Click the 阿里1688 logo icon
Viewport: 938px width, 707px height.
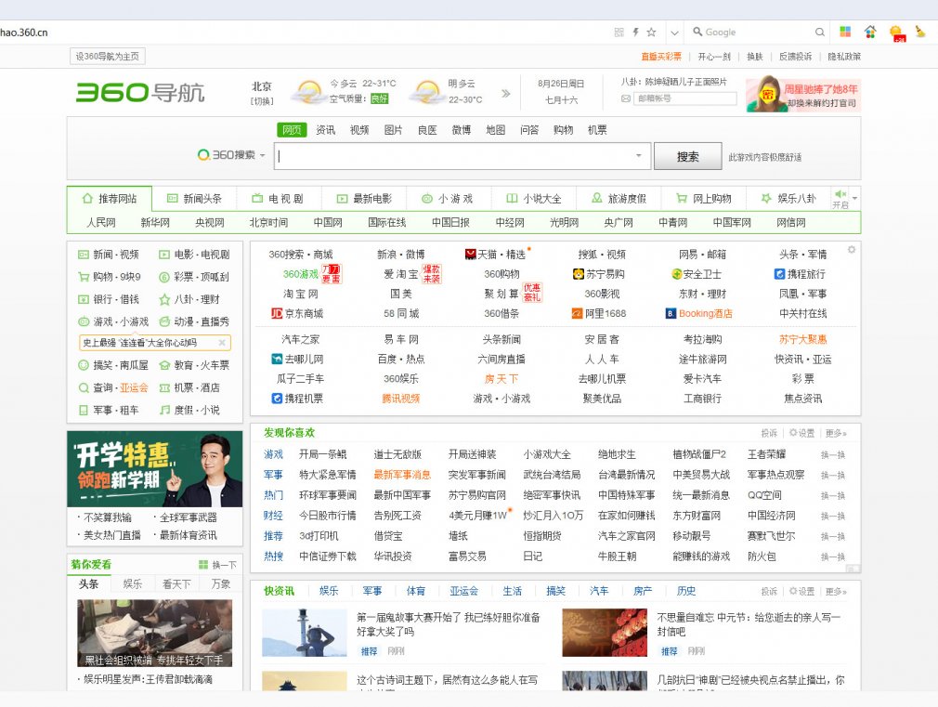(578, 313)
